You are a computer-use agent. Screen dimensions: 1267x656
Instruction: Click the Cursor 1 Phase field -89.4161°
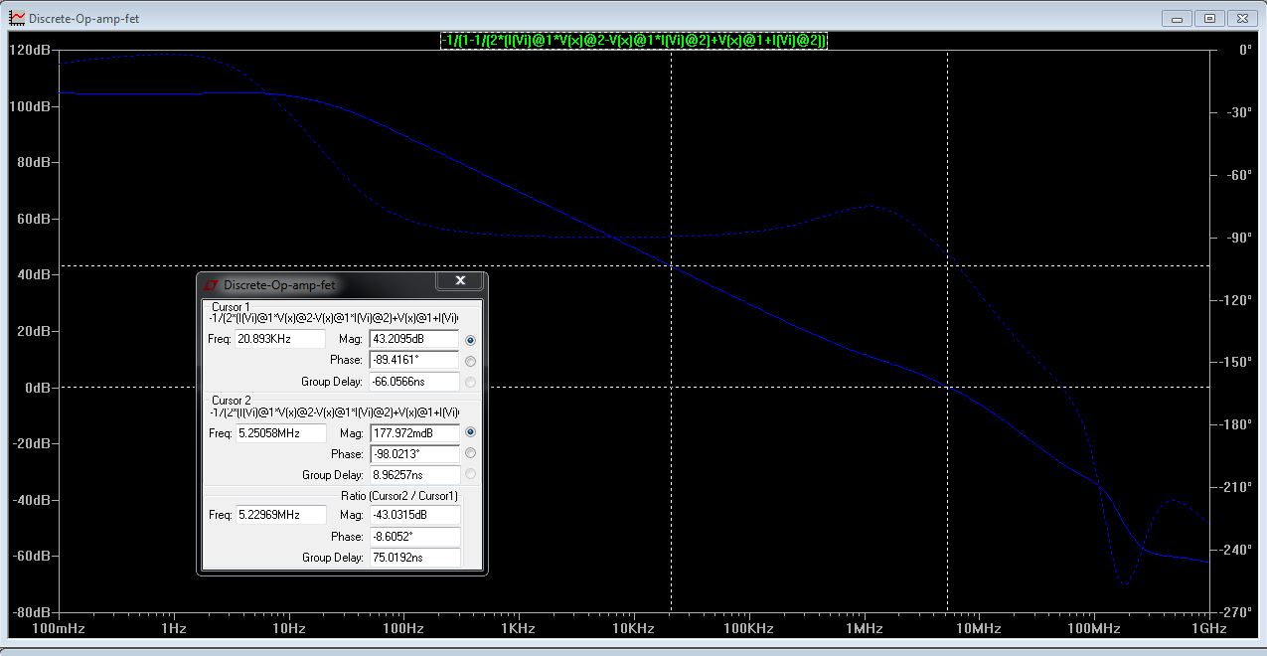point(413,361)
